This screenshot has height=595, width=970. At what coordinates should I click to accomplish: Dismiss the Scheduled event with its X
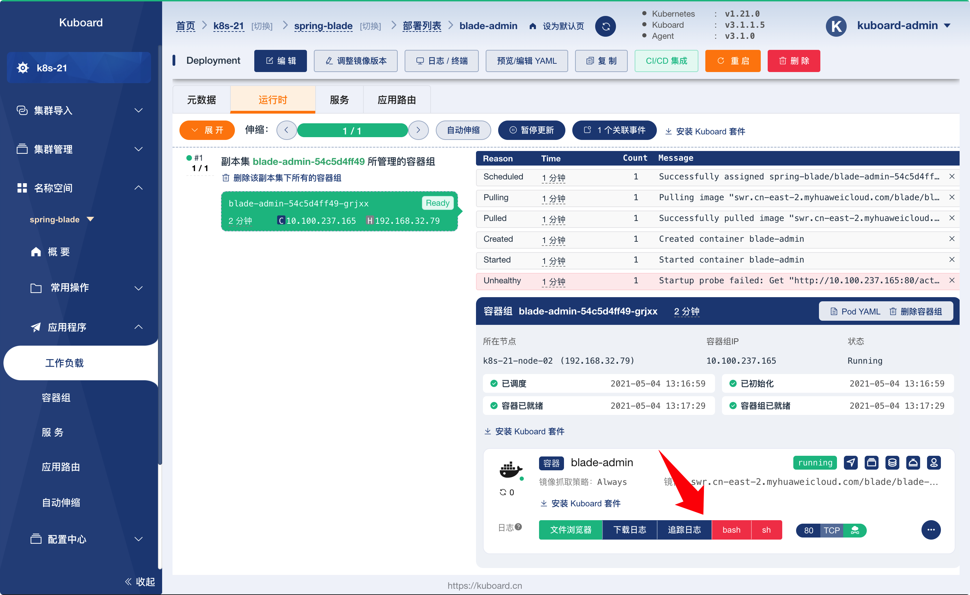click(952, 177)
